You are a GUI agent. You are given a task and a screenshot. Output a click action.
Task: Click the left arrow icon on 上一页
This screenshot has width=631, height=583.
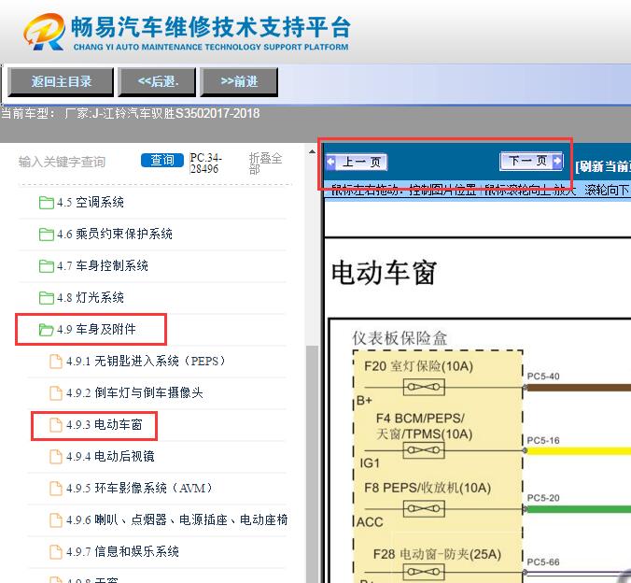330,162
